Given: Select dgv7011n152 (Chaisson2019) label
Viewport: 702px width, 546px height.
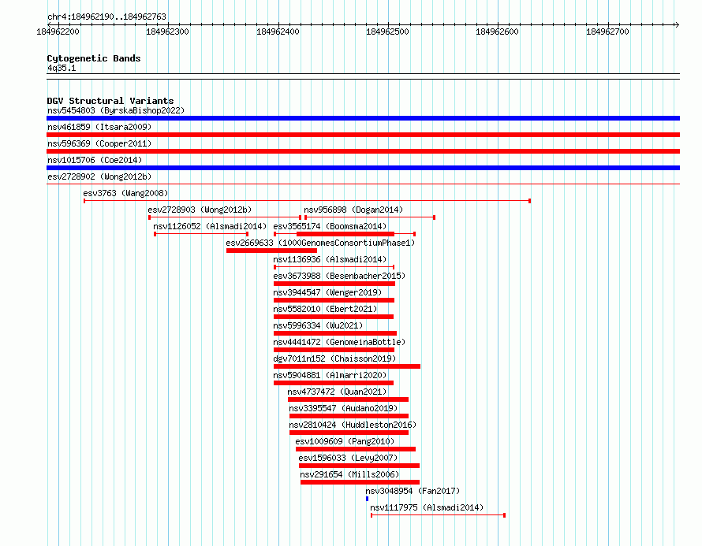Looking at the screenshot, I should (334, 358).
